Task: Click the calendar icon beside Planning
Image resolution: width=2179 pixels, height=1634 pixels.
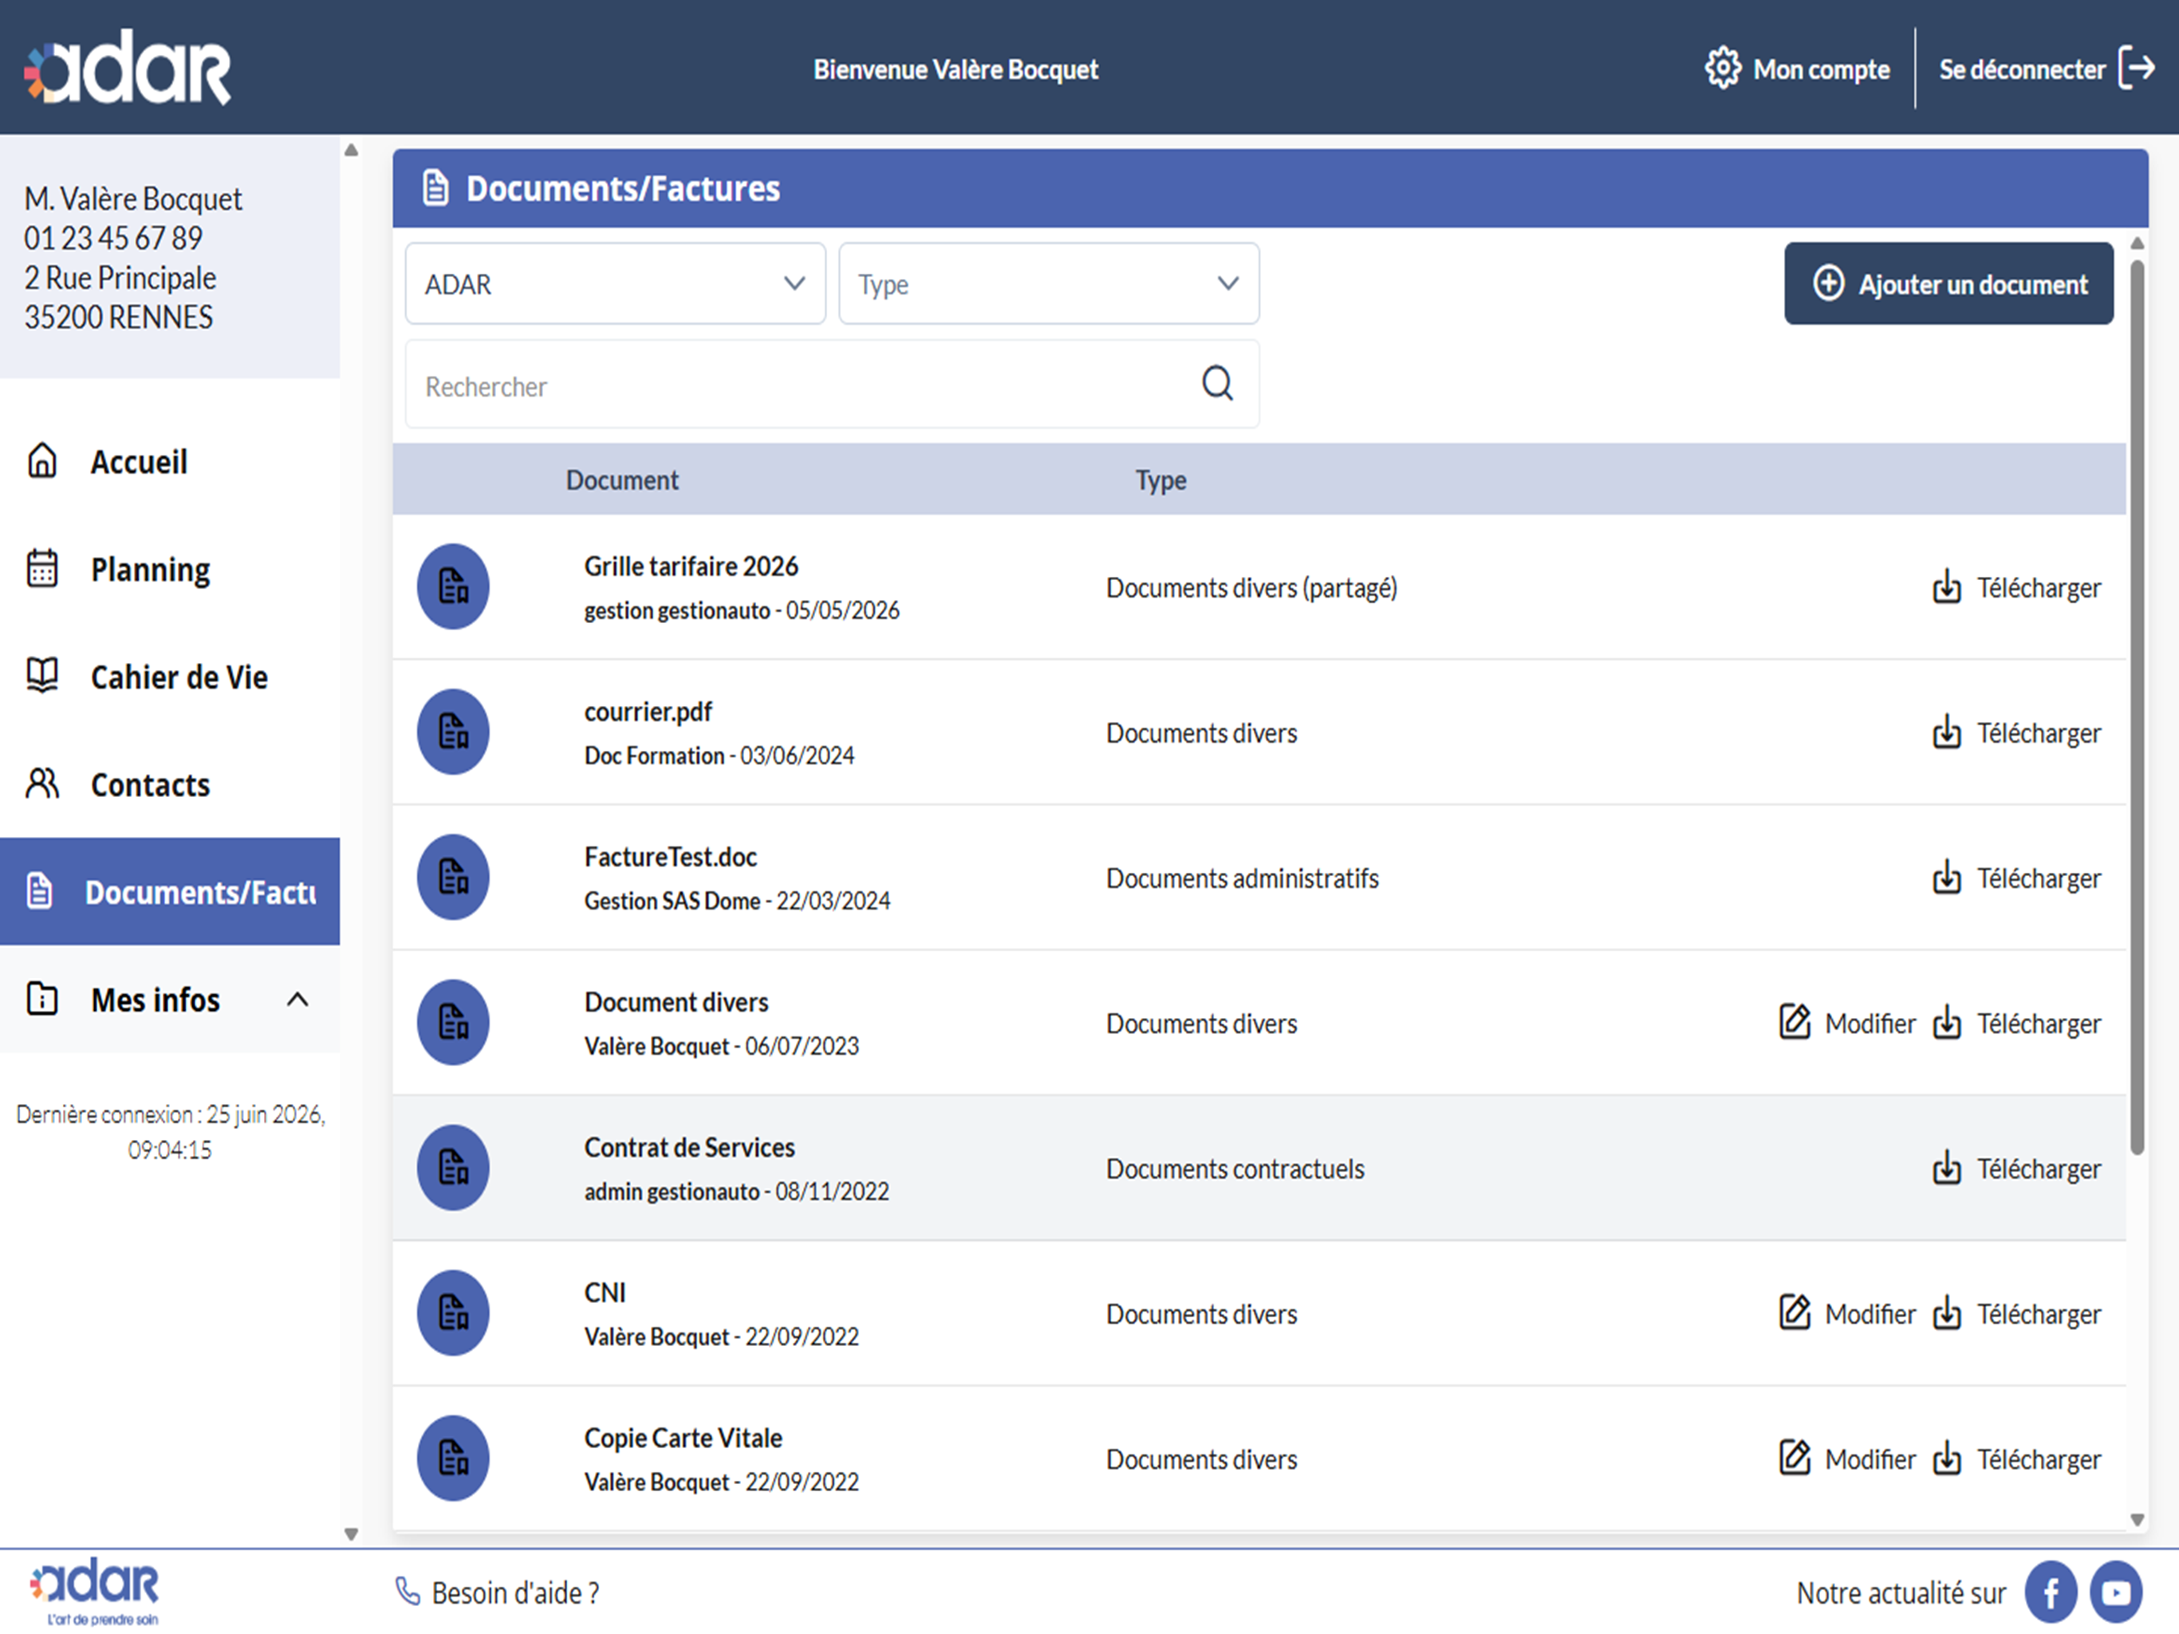Action: tap(42, 567)
